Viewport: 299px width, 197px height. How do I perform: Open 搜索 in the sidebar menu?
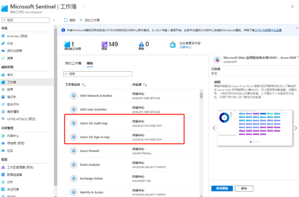point(10,58)
